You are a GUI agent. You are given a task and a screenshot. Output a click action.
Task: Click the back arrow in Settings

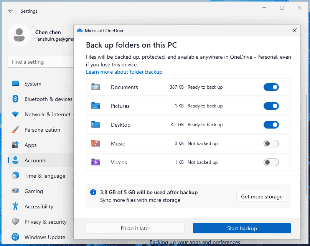coord(10,11)
